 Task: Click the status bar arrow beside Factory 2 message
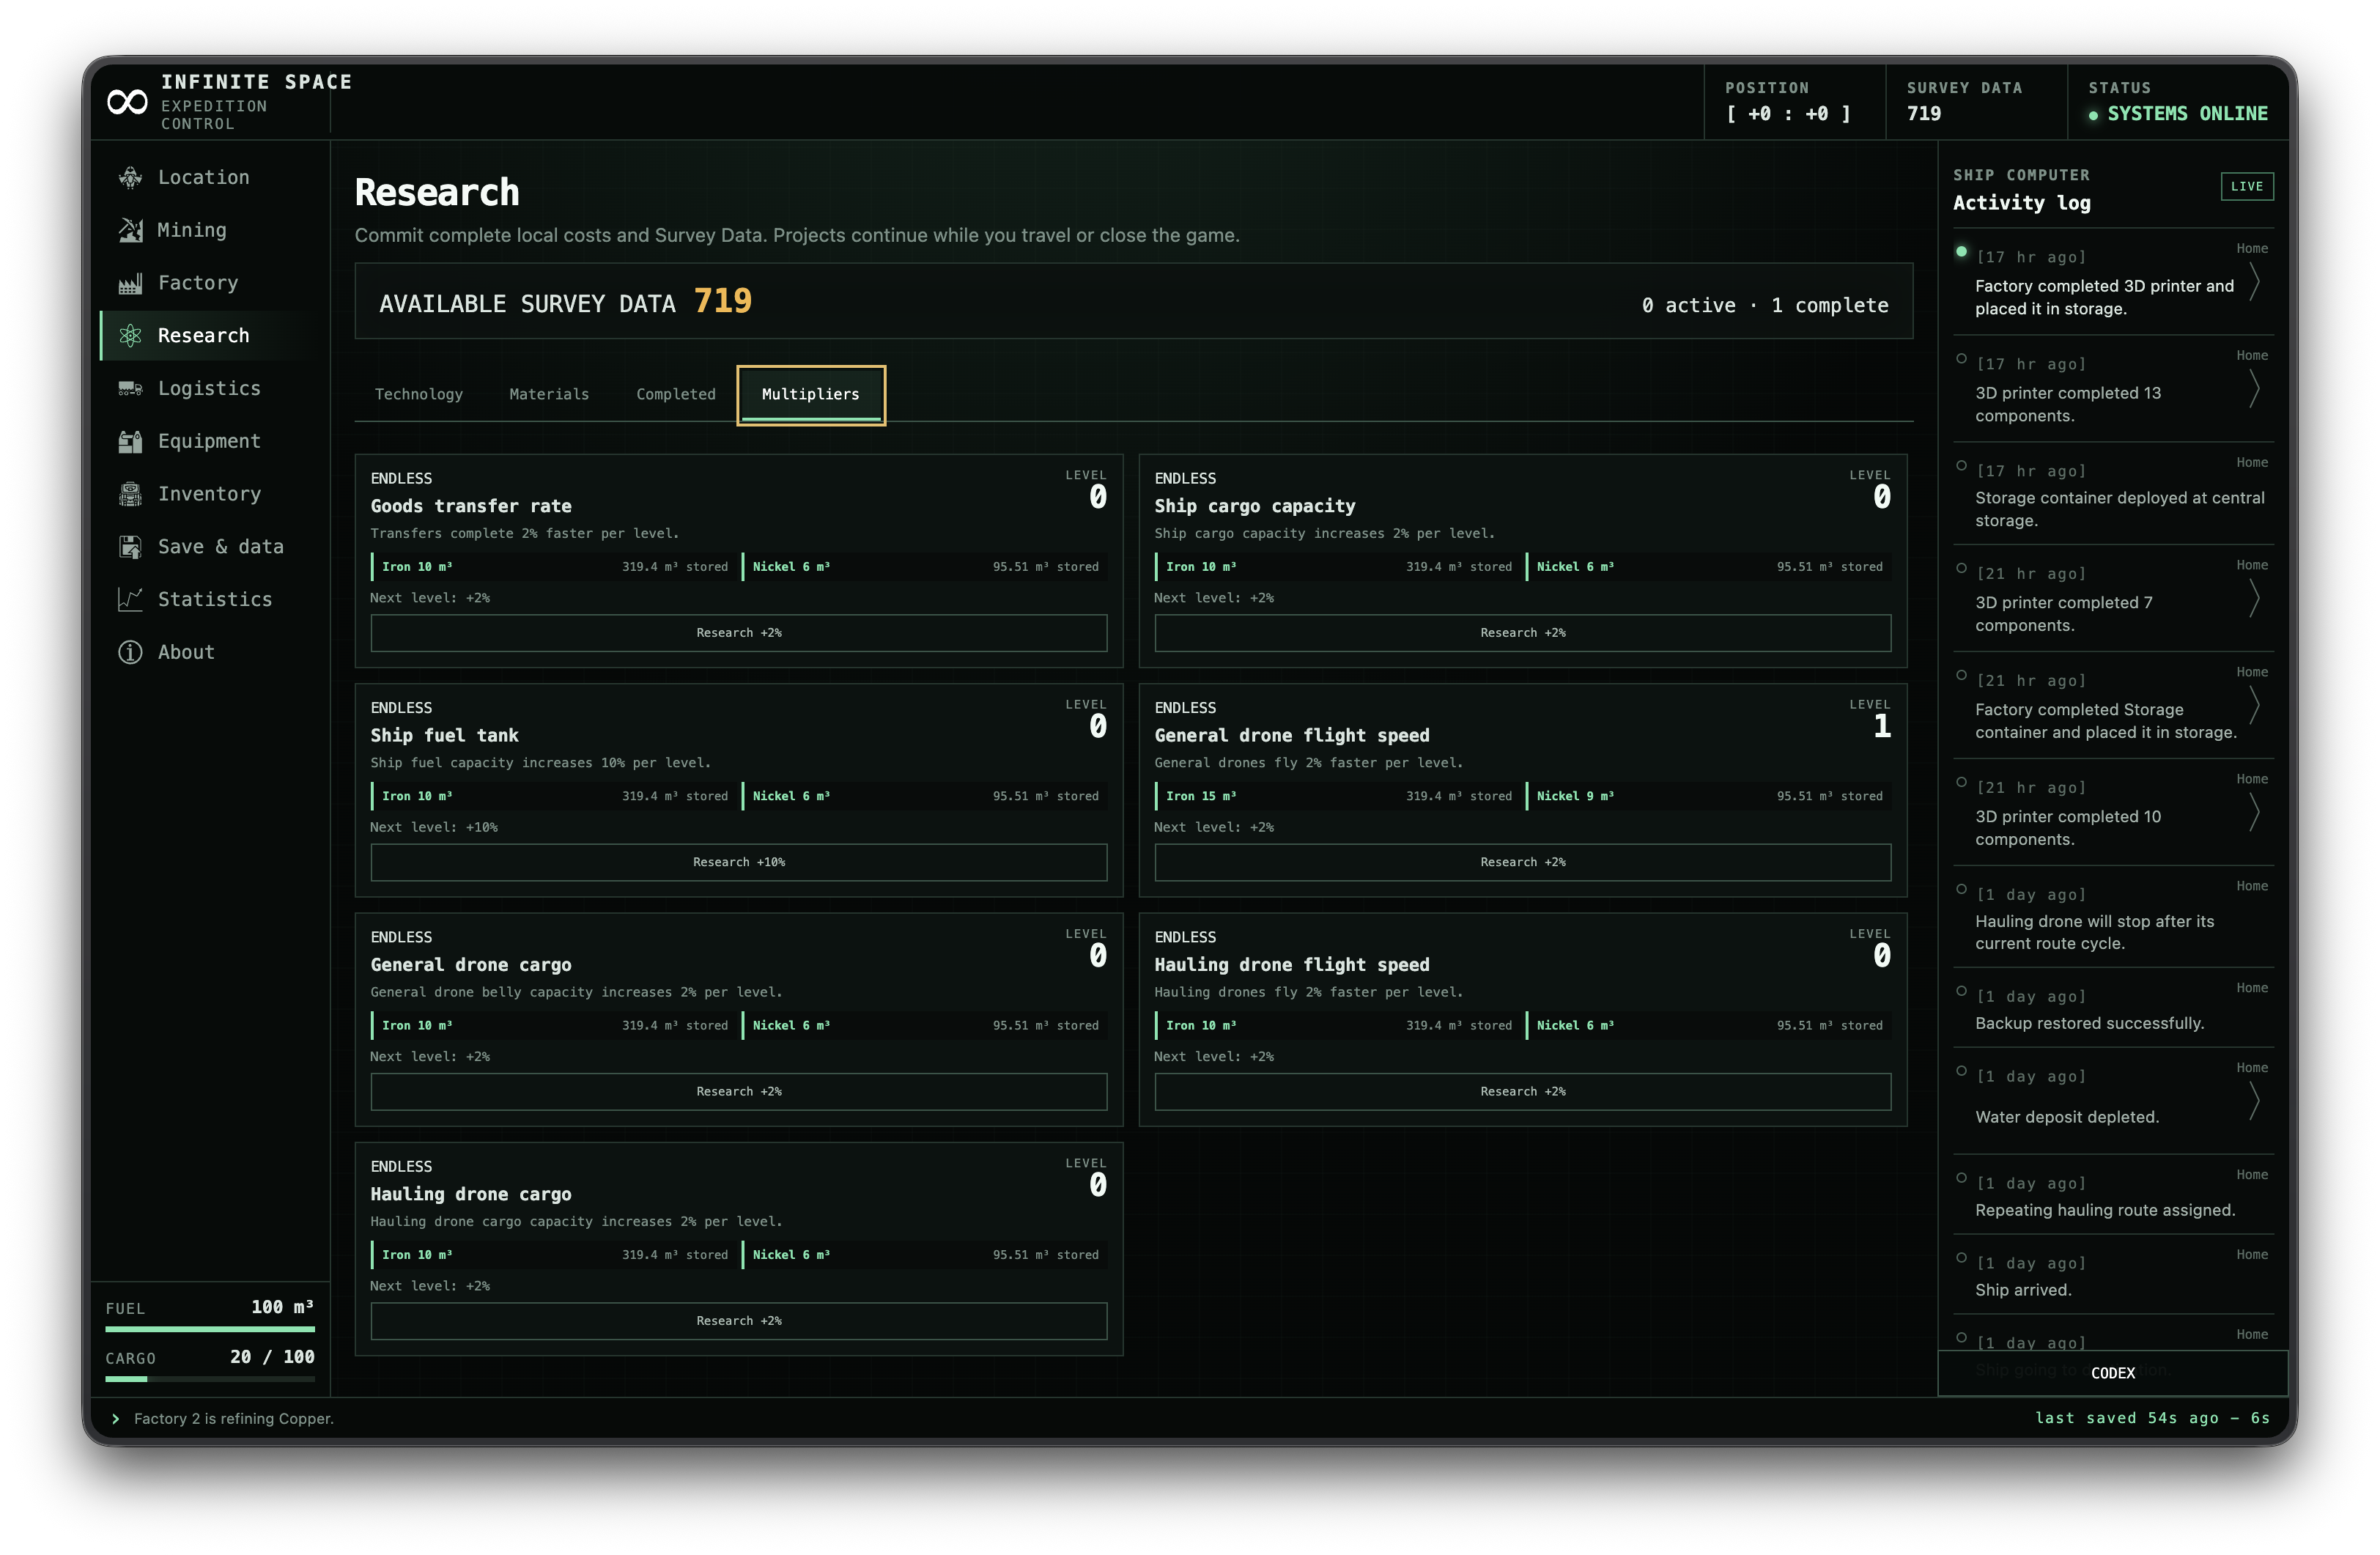point(116,1418)
